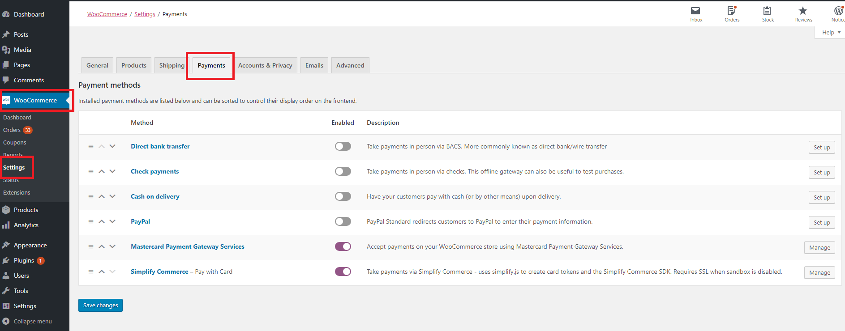
Task: Move Check payments up
Action: [102, 171]
